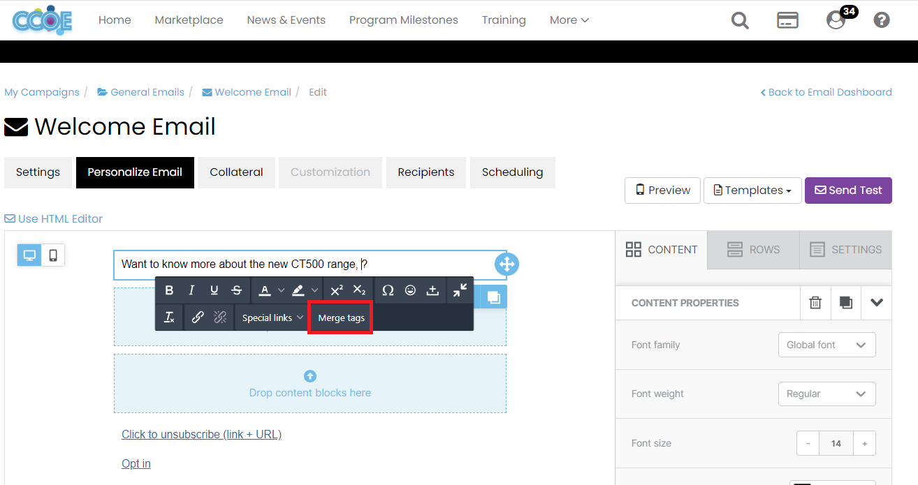Open Program Milestones page
918x485 pixels.
point(404,20)
